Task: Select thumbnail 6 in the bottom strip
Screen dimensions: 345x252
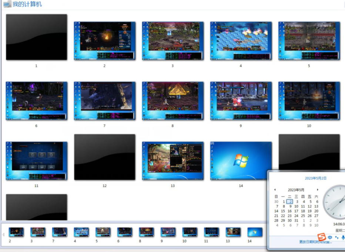Action: [x=125, y=232]
